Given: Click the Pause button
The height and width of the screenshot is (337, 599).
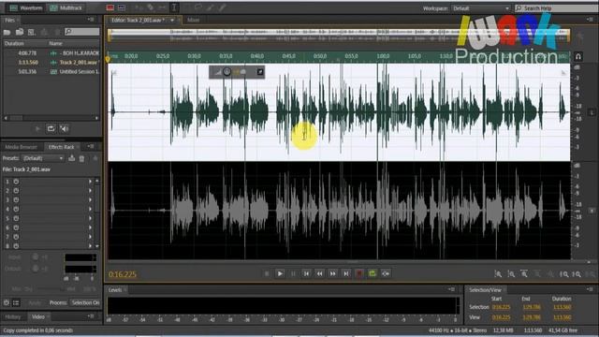Looking at the screenshot, I should [x=293, y=273].
